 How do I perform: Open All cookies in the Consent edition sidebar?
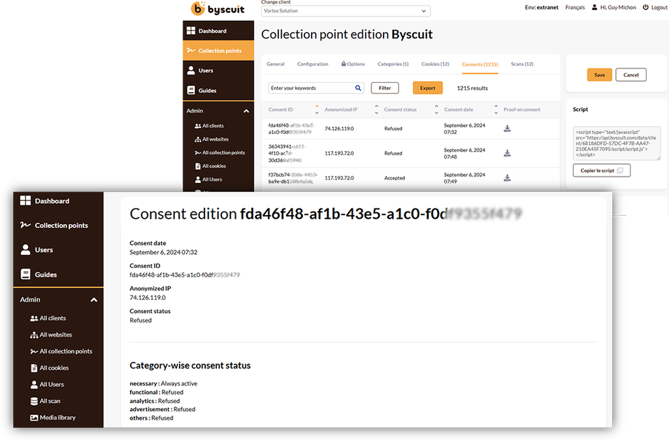(50, 368)
